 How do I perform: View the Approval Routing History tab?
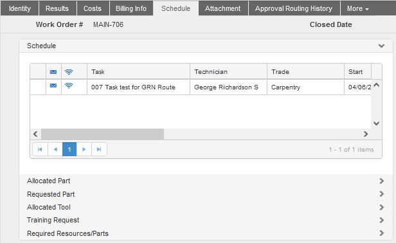[294, 8]
